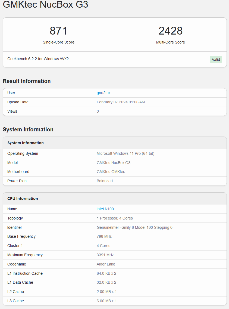Click the L3 Cache row label
229x309 pixels.
click(15, 301)
